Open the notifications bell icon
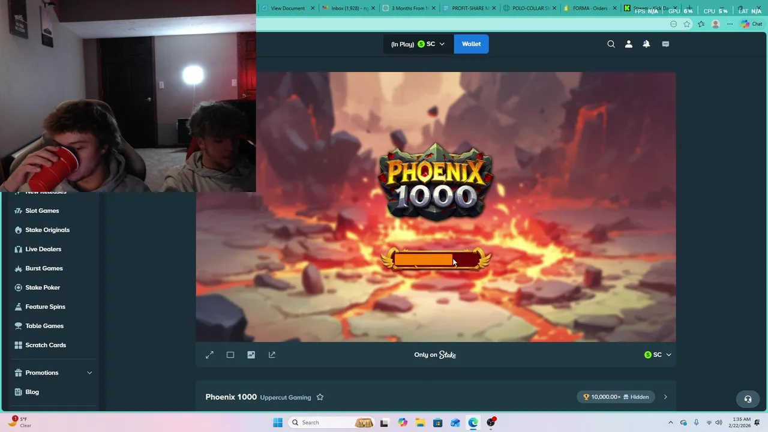The width and height of the screenshot is (768, 432). (x=646, y=44)
